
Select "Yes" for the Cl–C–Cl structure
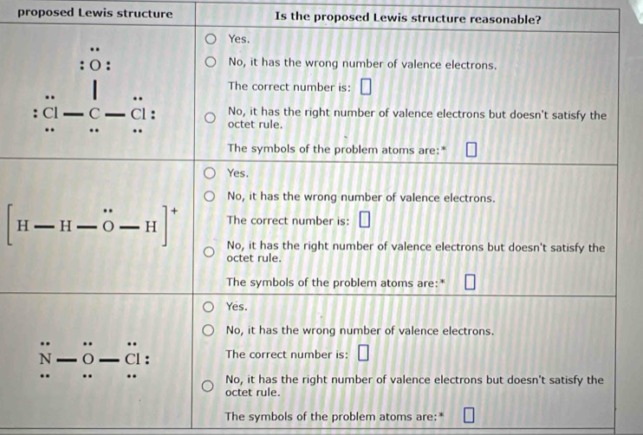[212, 40]
